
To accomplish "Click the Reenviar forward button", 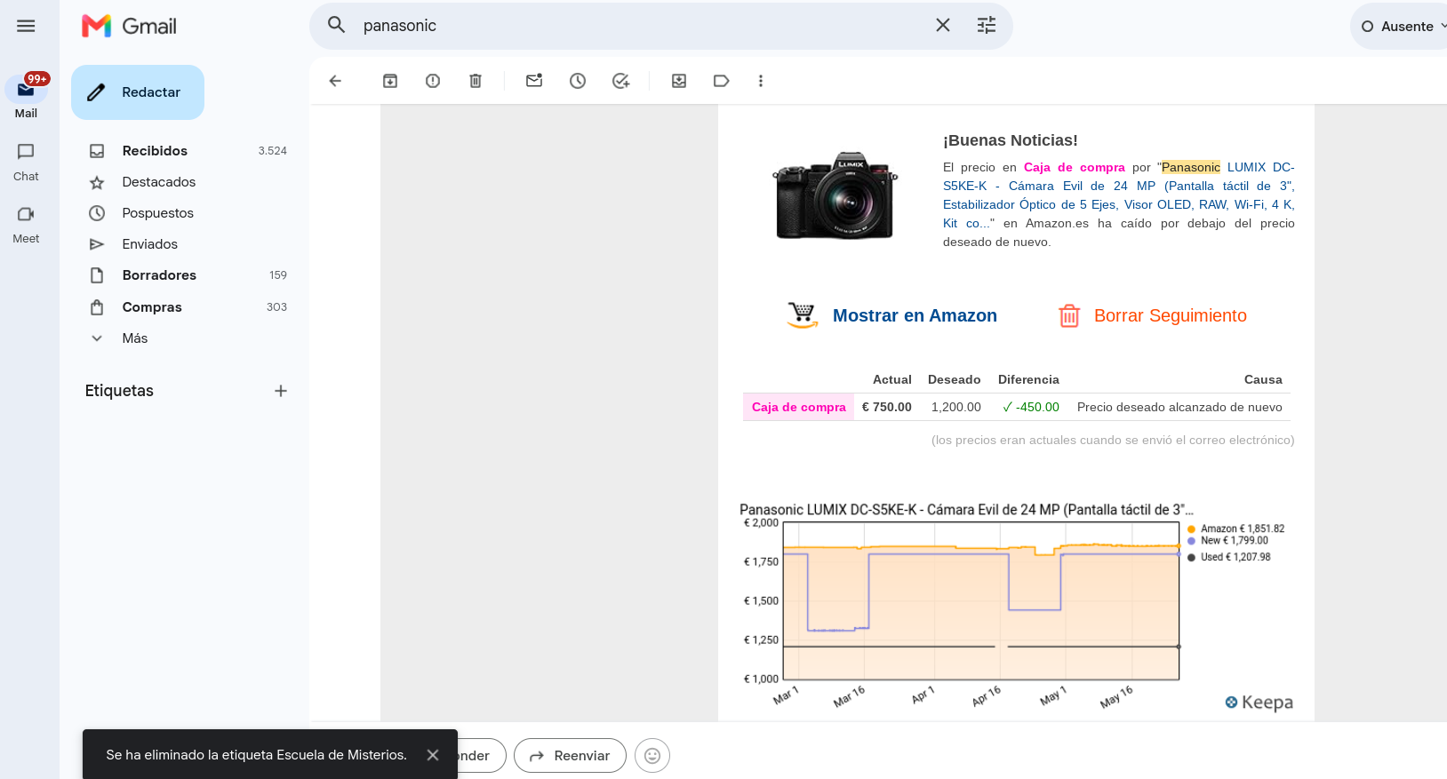I will pos(570,756).
